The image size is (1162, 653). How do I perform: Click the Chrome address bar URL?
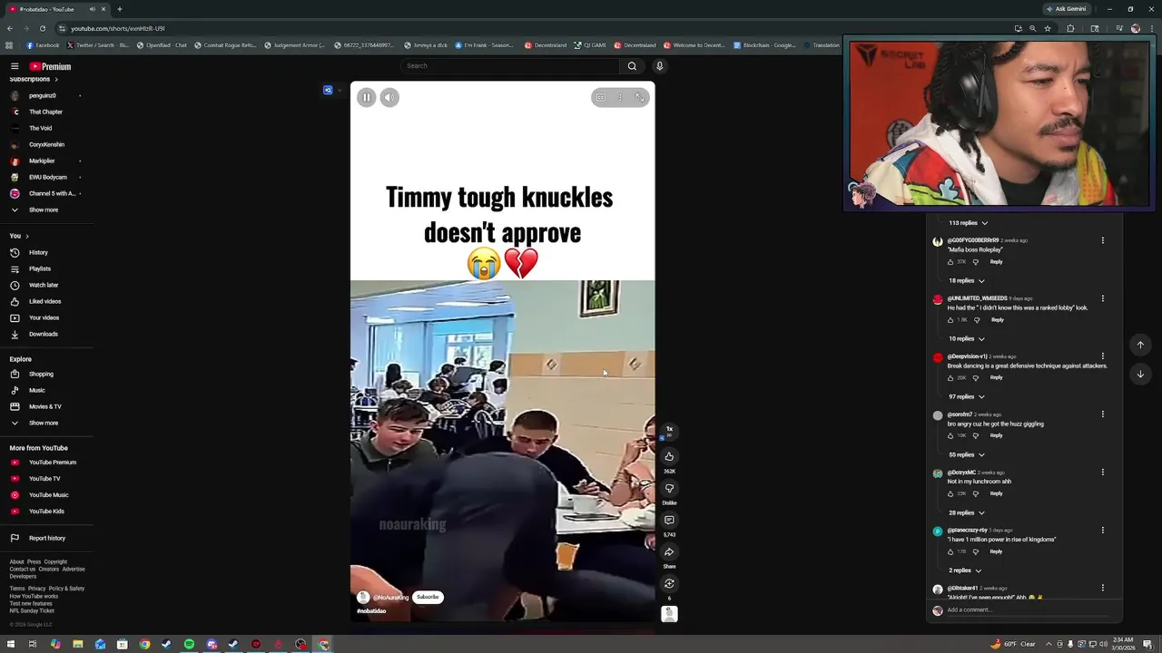[x=118, y=28]
